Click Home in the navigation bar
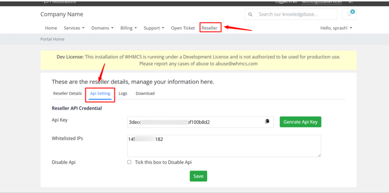This screenshot has width=389, height=193. click(x=51, y=28)
